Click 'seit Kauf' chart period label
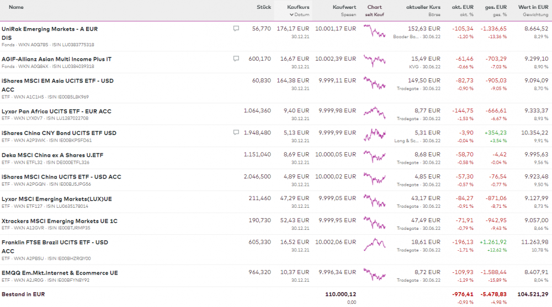 (374, 15)
